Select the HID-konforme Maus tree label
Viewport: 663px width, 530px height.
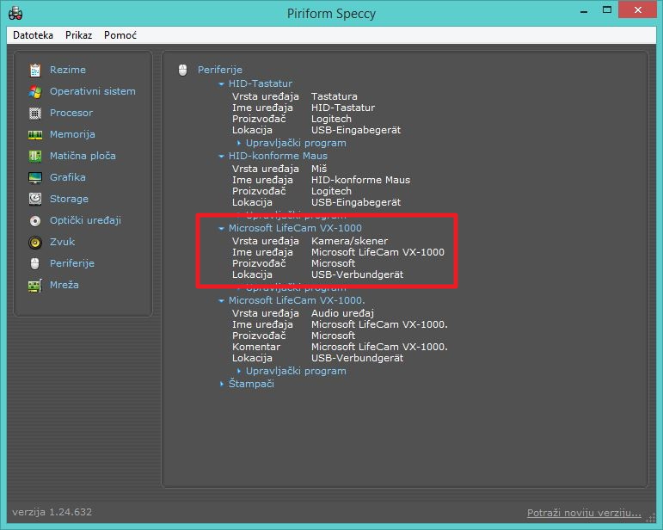(x=278, y=156)
